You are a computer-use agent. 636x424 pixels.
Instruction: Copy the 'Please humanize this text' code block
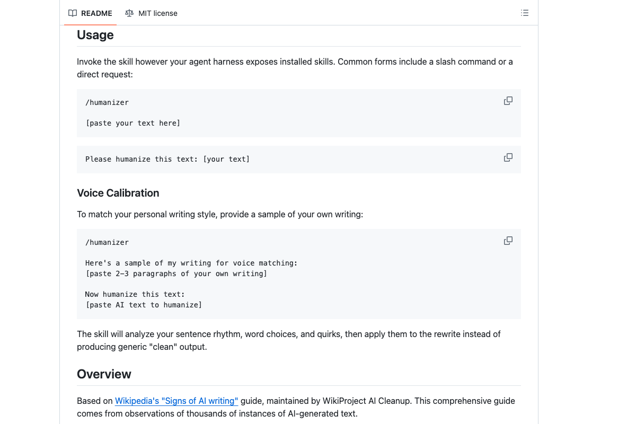point(508,157)
